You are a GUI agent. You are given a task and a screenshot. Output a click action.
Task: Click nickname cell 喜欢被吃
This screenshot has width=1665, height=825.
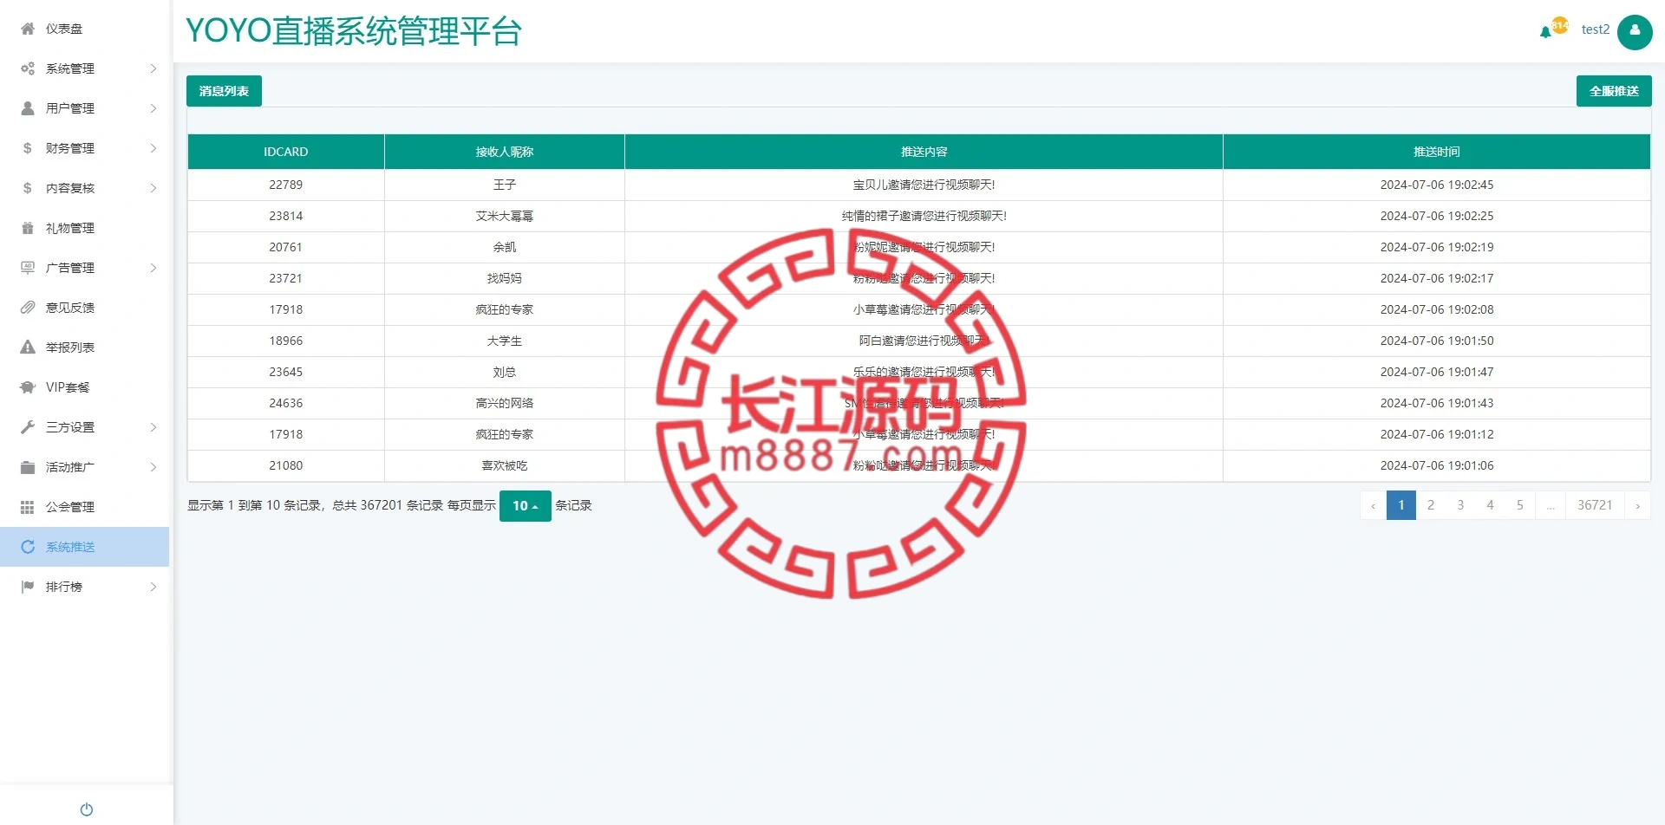point(505,465)
